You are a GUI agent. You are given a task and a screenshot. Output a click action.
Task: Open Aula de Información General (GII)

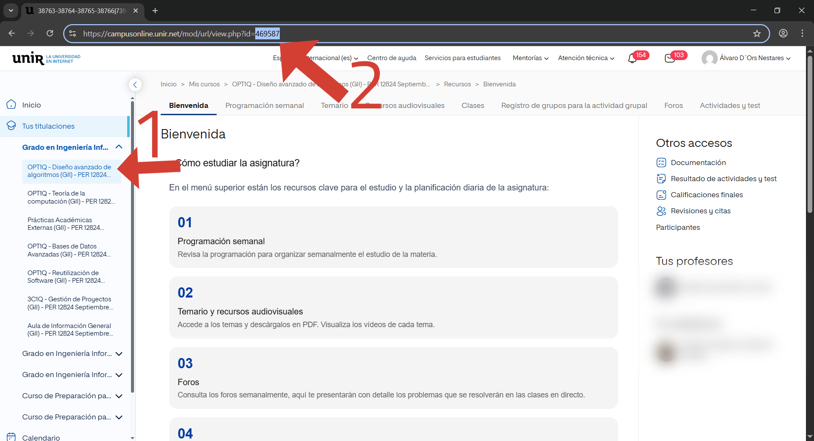tap(70, 330)
